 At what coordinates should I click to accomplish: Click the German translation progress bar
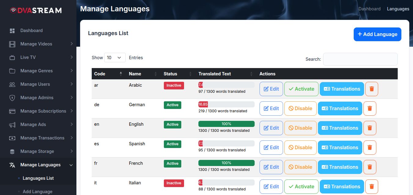[226, 104]
